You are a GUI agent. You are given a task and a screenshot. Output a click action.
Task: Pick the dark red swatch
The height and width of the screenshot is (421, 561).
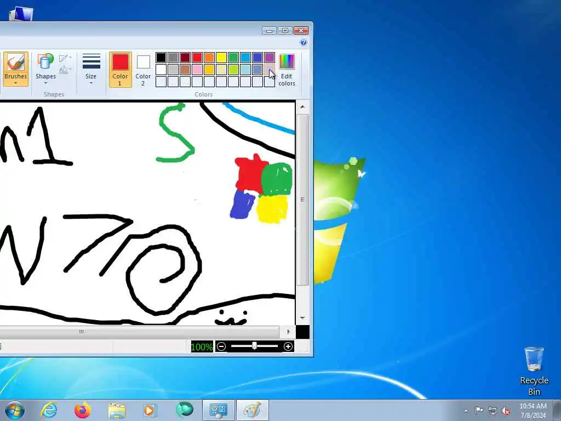[185, 57]
